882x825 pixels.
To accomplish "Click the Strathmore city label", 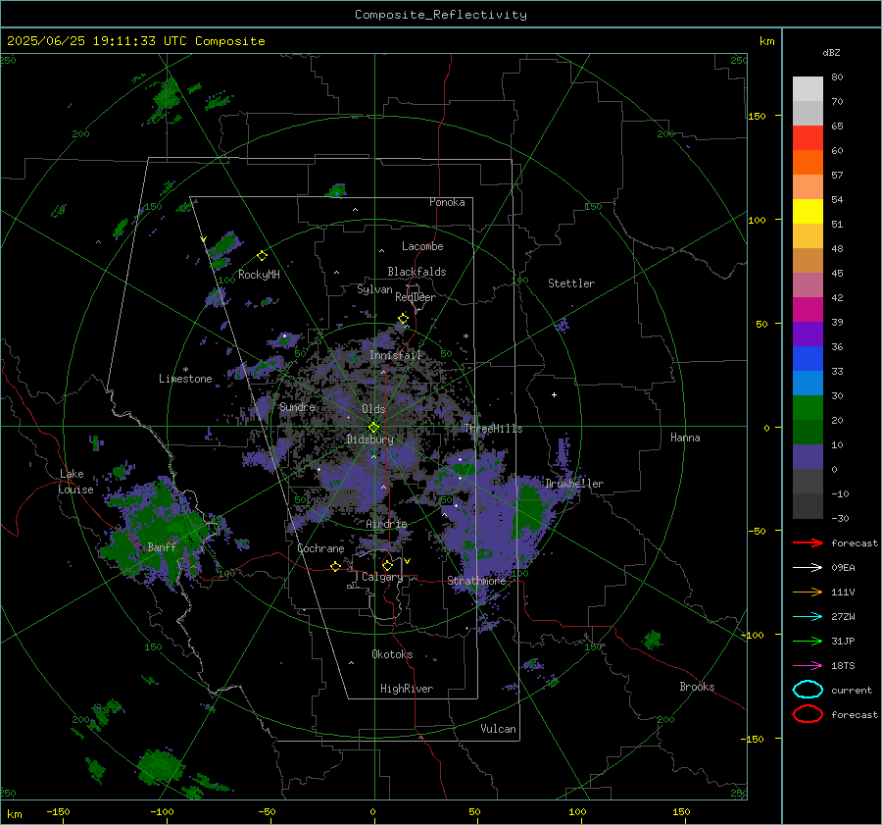I will coord(477,581).
